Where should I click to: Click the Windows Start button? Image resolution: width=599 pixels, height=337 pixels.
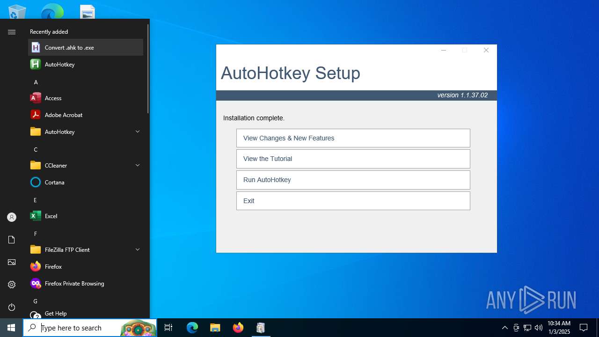click(11, 328)
